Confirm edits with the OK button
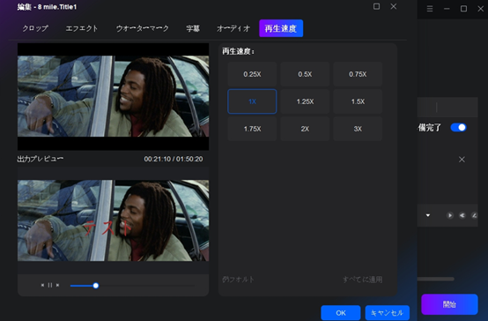The width and height of the screenshot is (488, 321). [x=341, y=312]
